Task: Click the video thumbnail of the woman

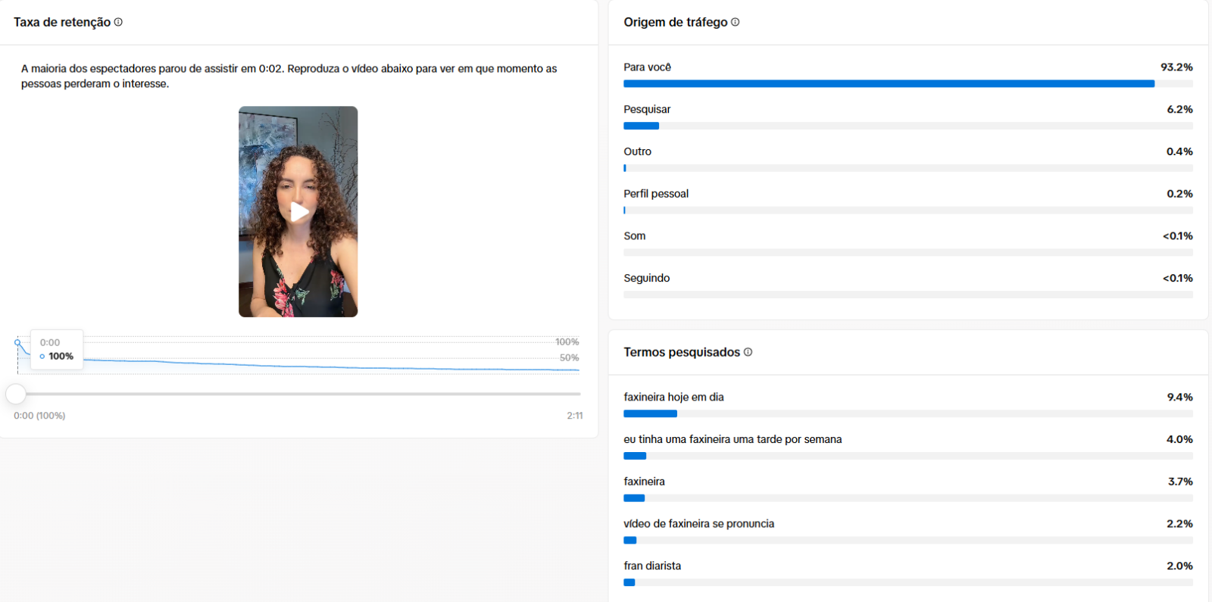Action: tap(298, 211)
